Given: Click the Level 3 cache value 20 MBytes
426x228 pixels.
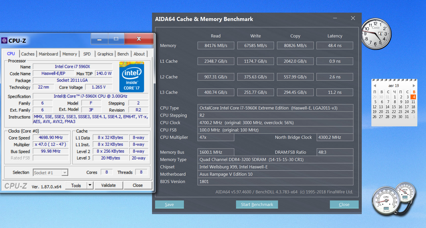Looking at the screenshot, I should pos(111,158).
